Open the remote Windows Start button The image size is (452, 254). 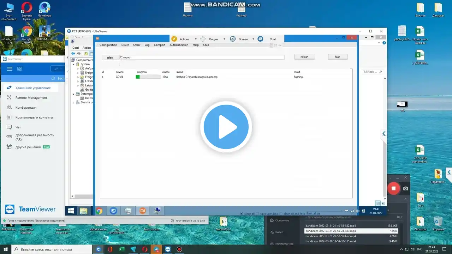(71, 211)
